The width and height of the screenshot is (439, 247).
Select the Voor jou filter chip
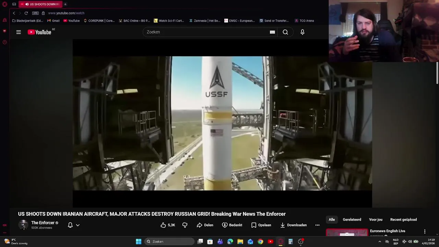(x=376, y=220)
